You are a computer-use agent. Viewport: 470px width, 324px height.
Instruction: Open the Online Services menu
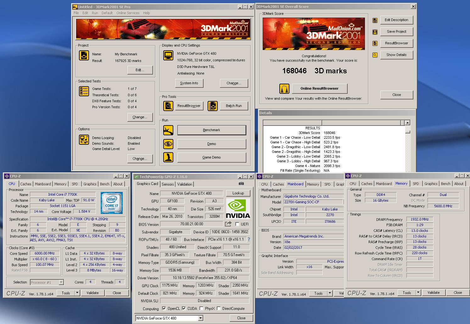click(x=128, y=13)
